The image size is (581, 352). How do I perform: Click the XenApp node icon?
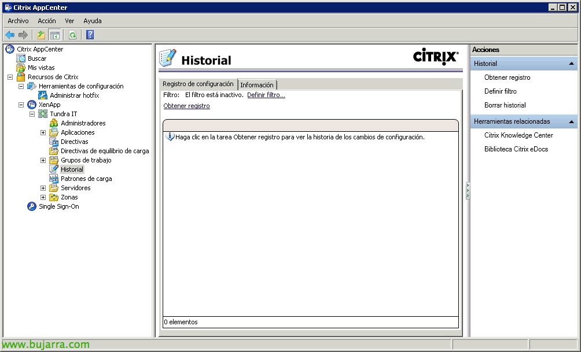pos(32,105)
